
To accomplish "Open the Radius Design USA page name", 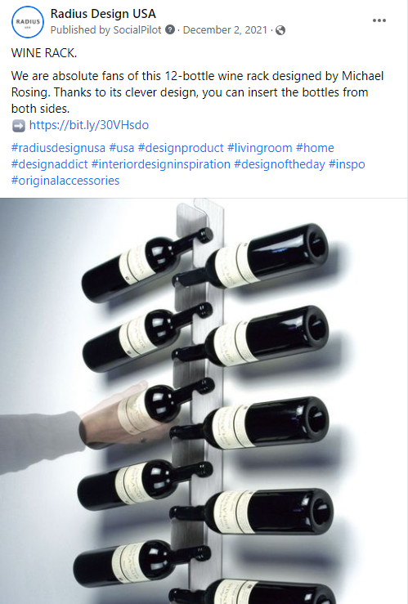I will pyautogui.click(x=103, y=14).
